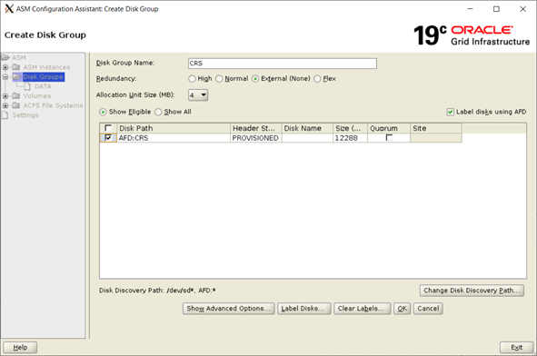The image size is (537, 356).
Task: Select the ASM Instances tree item
Action: (46, 67)
